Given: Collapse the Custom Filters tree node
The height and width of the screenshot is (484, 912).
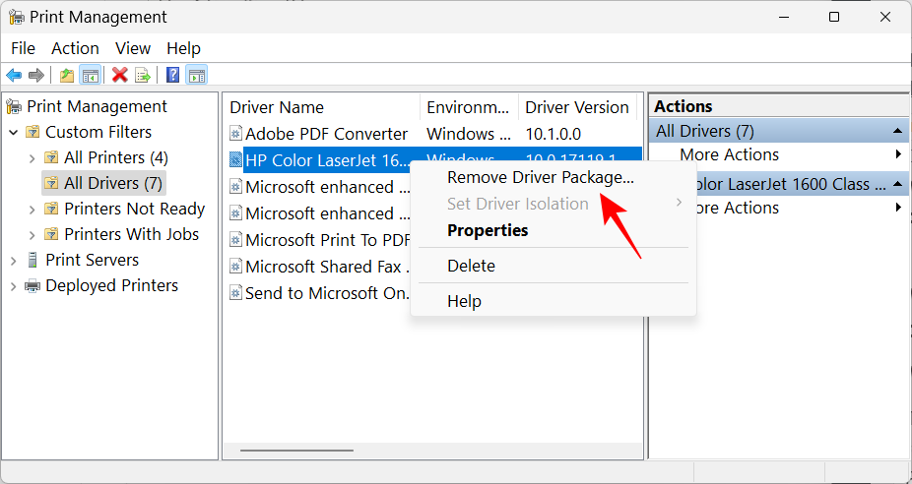Looking at the screenshot, I should point(14,133).
